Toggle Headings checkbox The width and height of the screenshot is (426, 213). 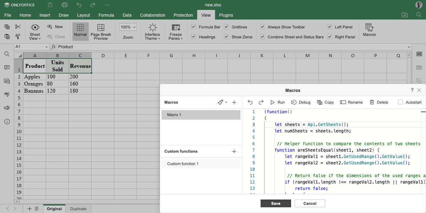tap(193, 37)
